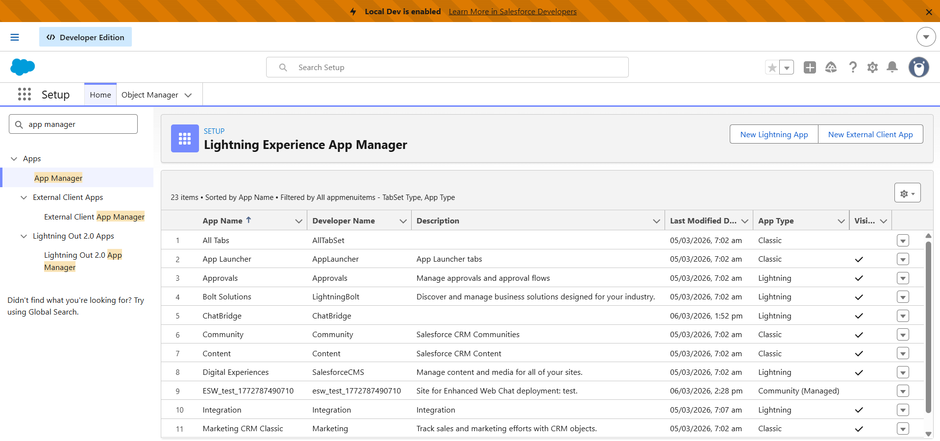This screenshot has width=940, height=441.
Task: Switch to the Home tab
Action: tap(100, 95)
